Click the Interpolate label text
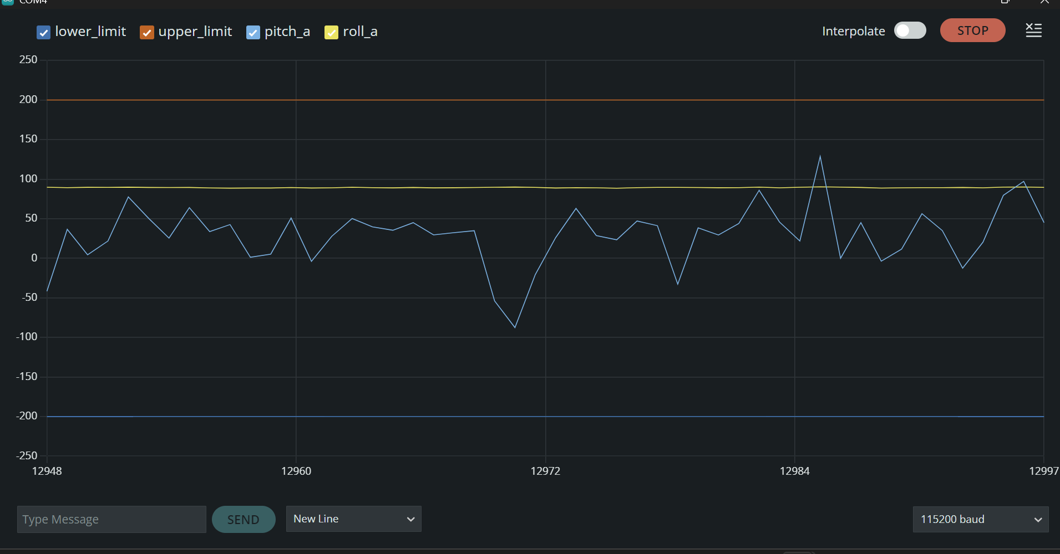This screenshot has height=554, width=1060. click(853, 31)
